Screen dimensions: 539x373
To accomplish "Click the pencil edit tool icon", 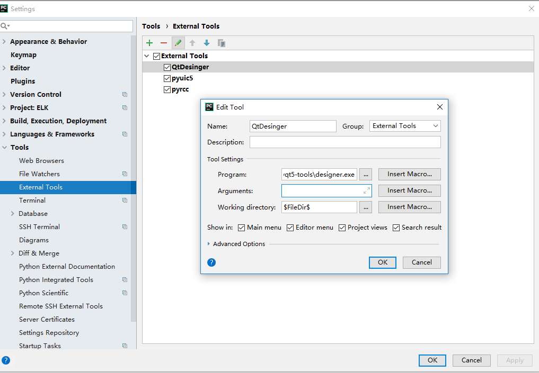I will [x=178, y=43].
